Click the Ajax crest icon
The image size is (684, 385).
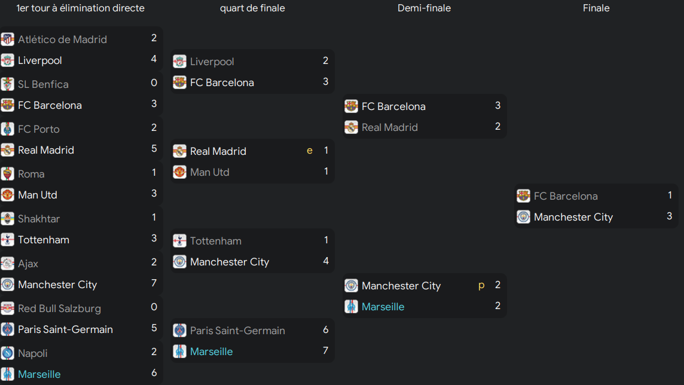(x=7, y=264)
